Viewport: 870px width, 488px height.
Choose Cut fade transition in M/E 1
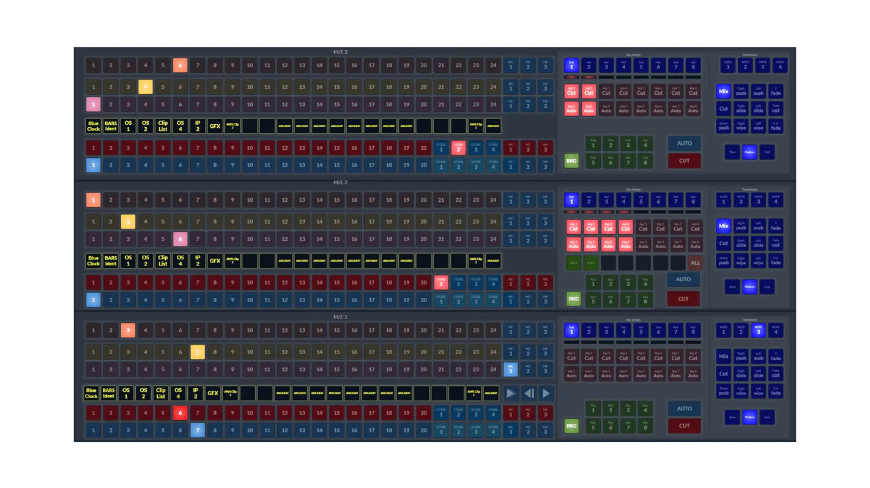point(776,391)
